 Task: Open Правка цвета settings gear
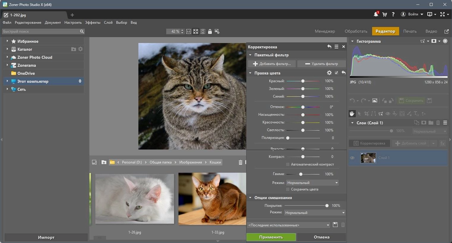click(x=329, y=73)
